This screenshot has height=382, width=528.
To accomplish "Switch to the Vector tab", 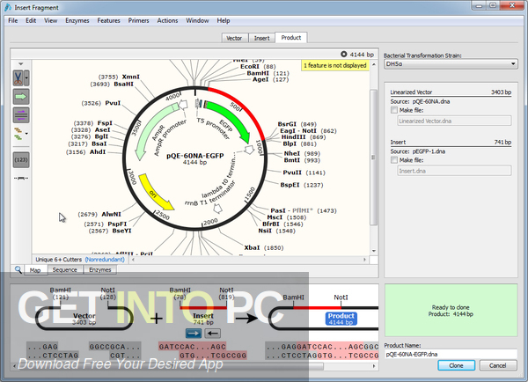I will coord(234,38).
